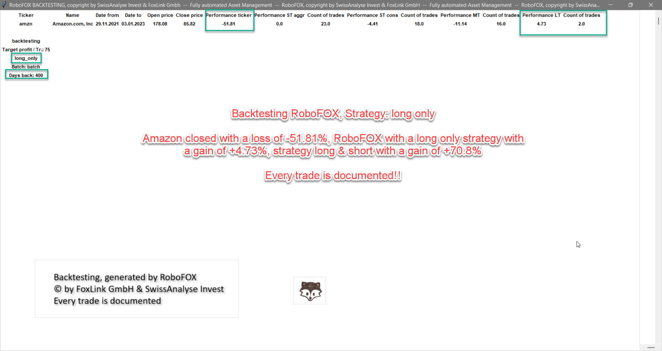Select performance ticker value '-51.81'
This screenshot has height=351, width=662.
(x=229, y=24)
